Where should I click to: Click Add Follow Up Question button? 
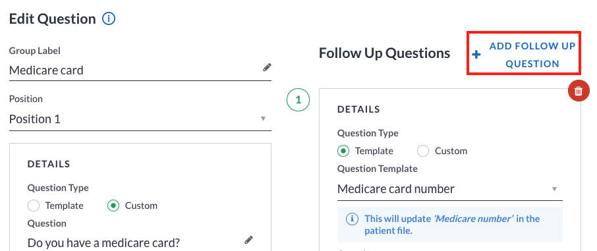[524, 55]
